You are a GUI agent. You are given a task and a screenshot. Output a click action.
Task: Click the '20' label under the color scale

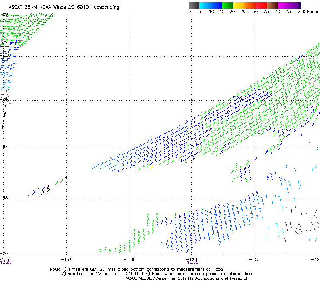tap(232, 11)
